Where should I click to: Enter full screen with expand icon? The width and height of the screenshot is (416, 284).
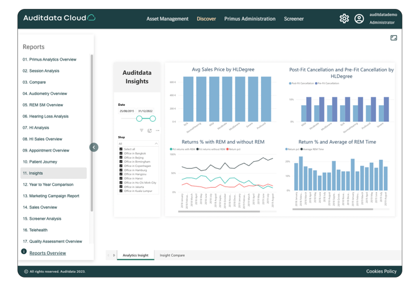[393, 38]
